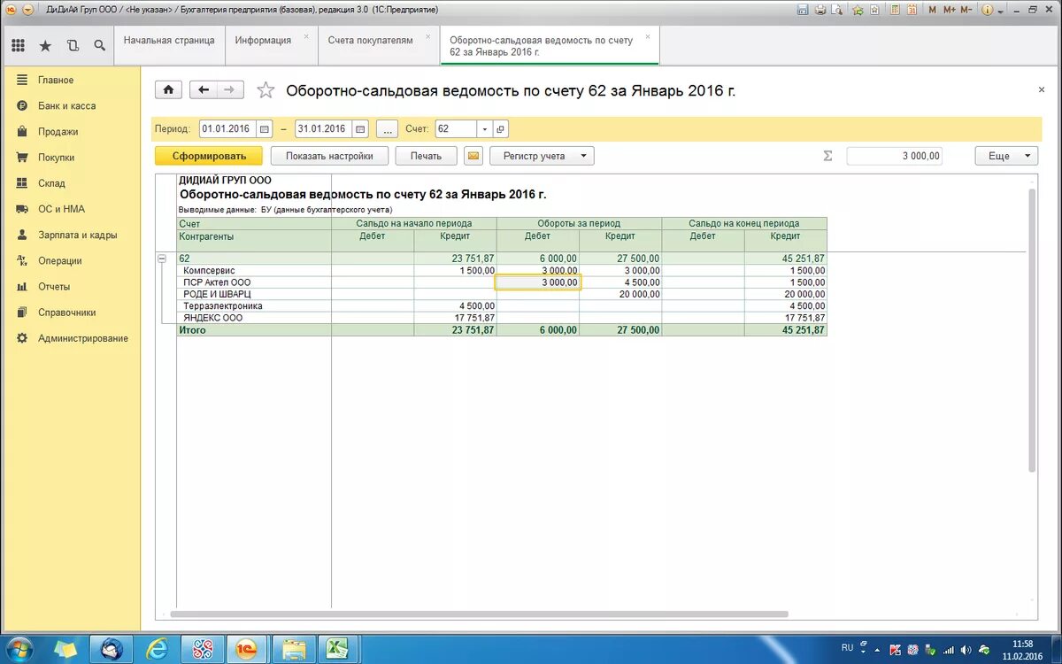Navigate back with the left arrow
The height and width of the screenshot is (664, 1062).
coord(204,89)
